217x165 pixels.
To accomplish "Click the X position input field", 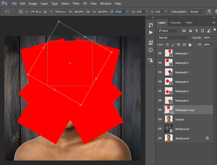I will (35, 12).
